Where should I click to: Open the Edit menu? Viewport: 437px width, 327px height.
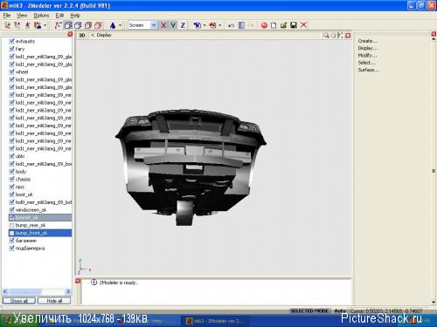(x=59, y=16)
